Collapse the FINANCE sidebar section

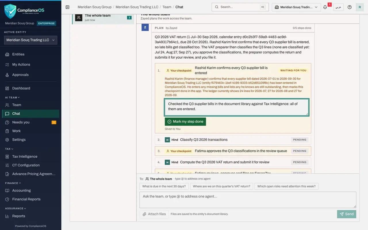[x=13, y=183]
